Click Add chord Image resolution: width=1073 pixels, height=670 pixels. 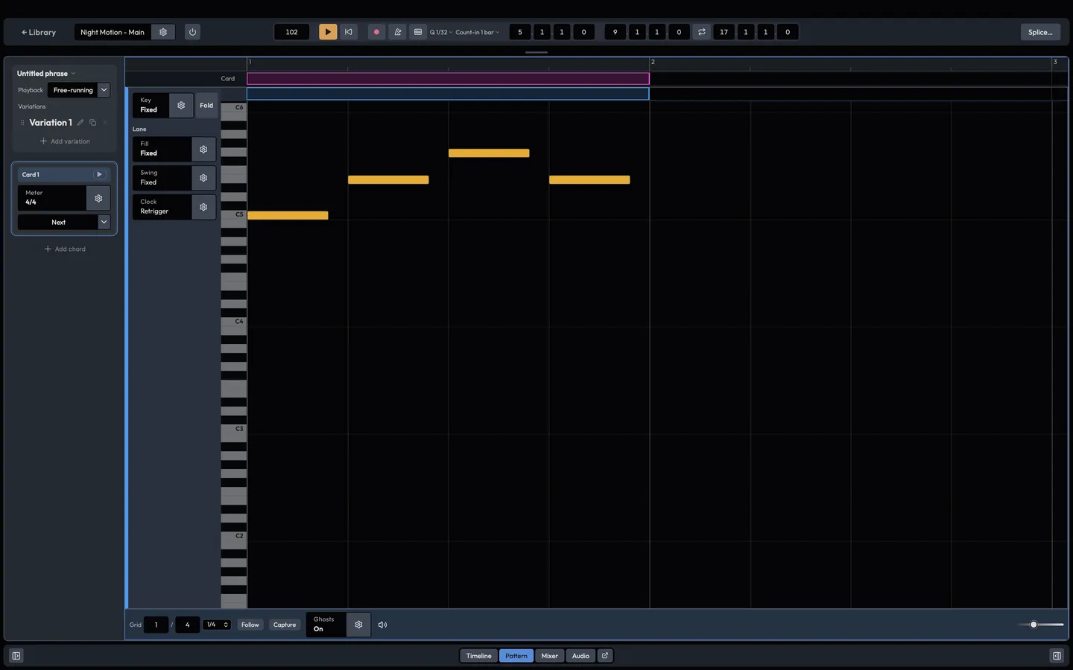65,249
